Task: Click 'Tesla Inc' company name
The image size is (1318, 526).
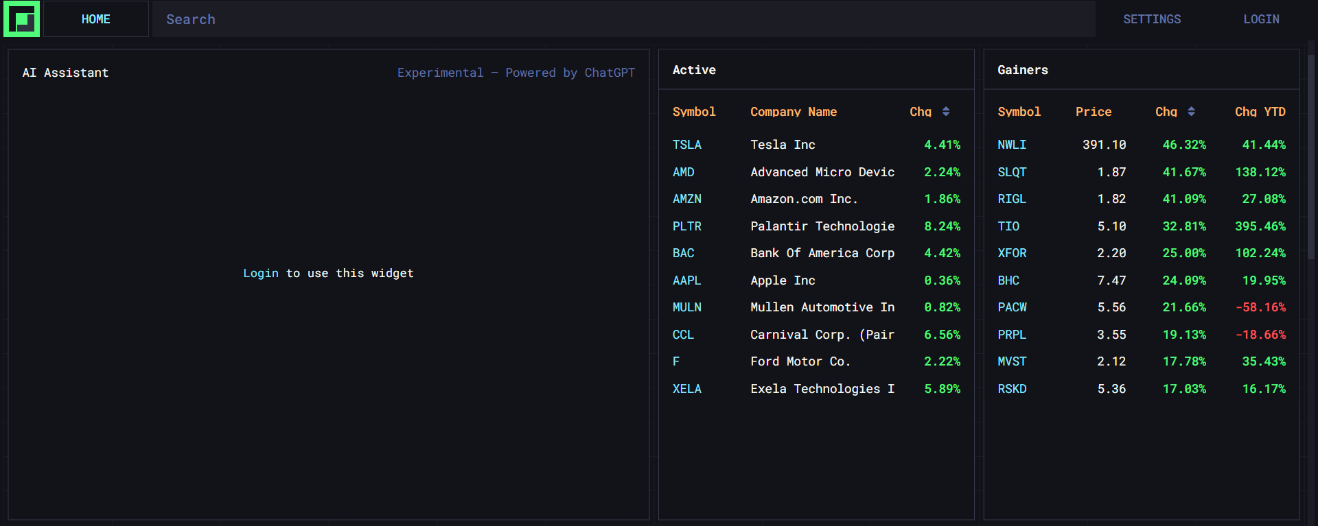Action: (783, 145)
